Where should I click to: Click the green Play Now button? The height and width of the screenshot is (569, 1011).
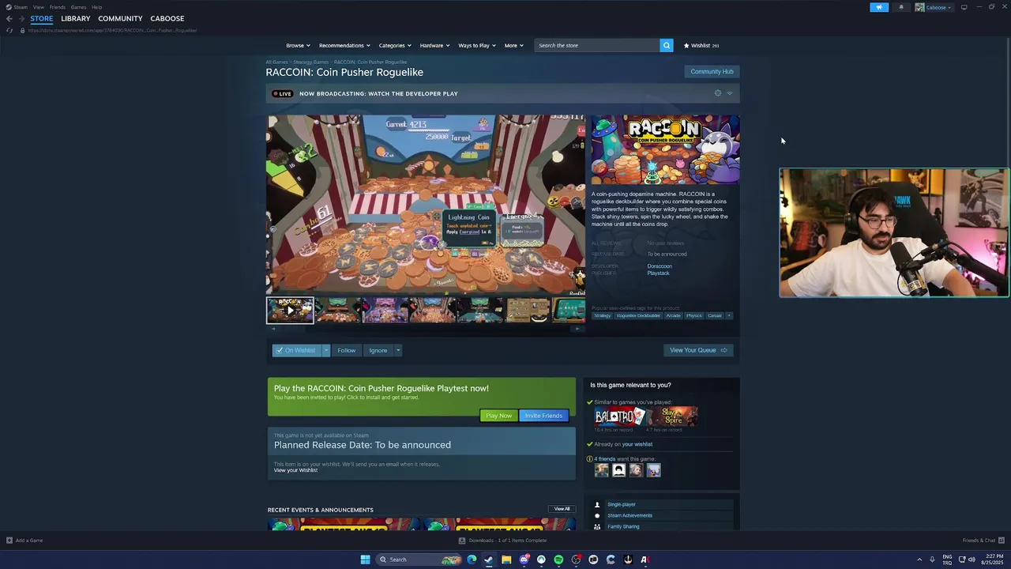(x=498, y=416)
